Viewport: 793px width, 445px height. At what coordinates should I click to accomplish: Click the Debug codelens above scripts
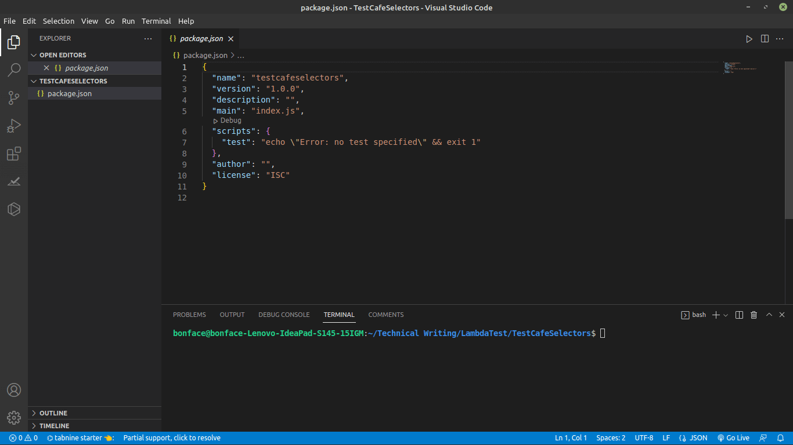coord(228,120)
